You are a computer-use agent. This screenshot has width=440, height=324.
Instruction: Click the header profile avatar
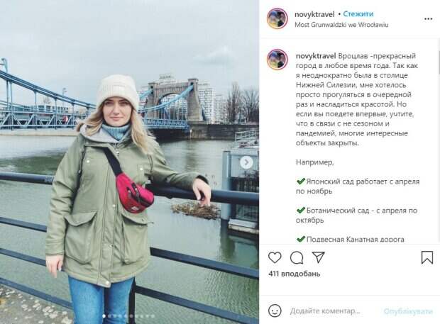(277, 18)
